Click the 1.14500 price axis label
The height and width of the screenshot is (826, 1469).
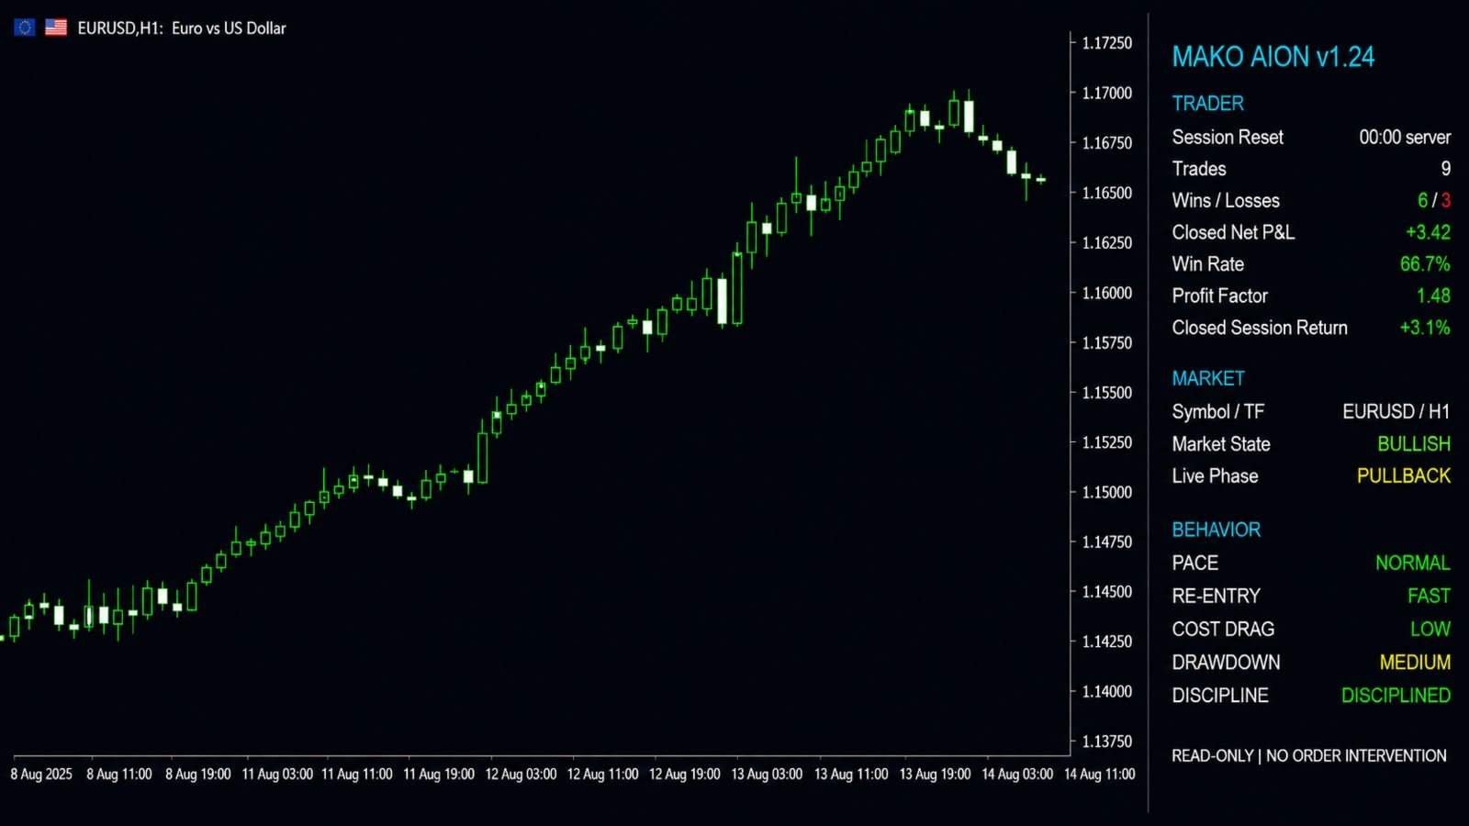click(1107, 592)
